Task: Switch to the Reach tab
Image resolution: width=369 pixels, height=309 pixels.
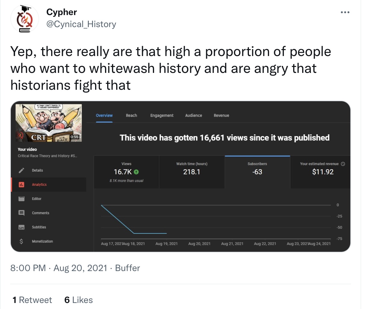Action: 132,115
